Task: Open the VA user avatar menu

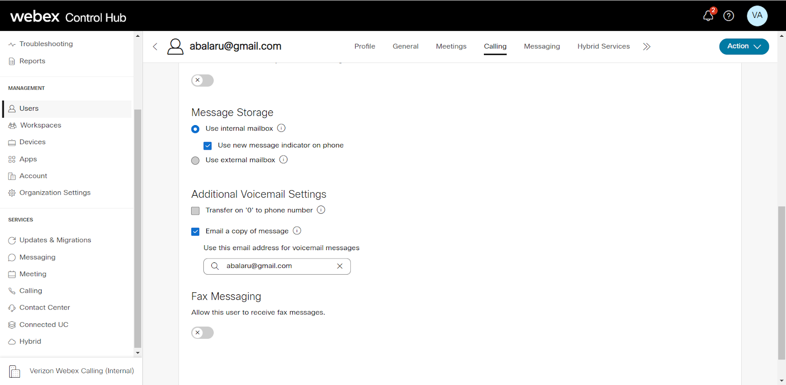Action: tap(757, 16)
